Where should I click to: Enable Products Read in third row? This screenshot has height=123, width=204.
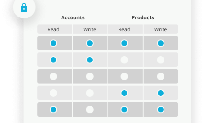pos(124,76)
